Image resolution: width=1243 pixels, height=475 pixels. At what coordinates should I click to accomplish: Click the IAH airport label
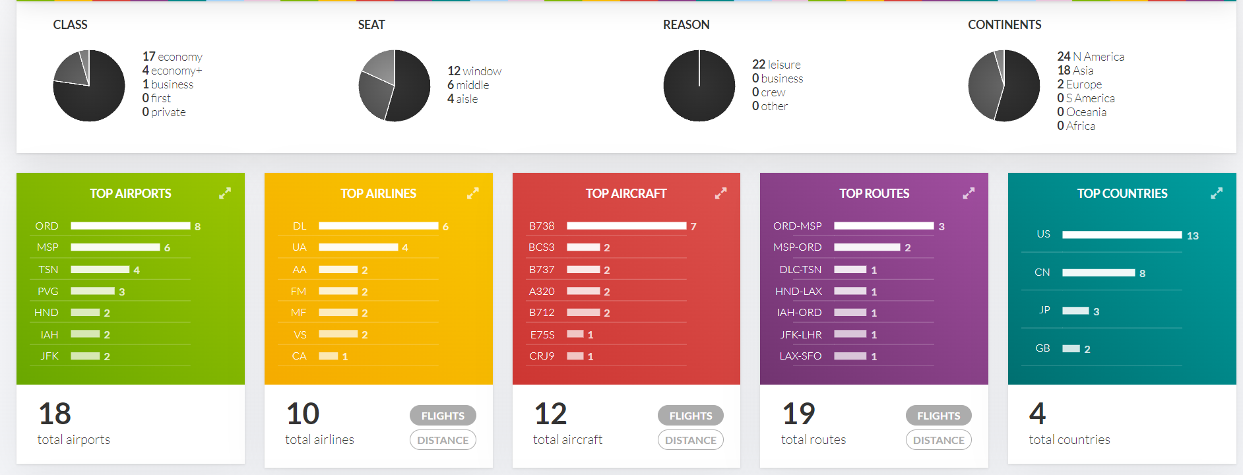(x=49, y=334)
